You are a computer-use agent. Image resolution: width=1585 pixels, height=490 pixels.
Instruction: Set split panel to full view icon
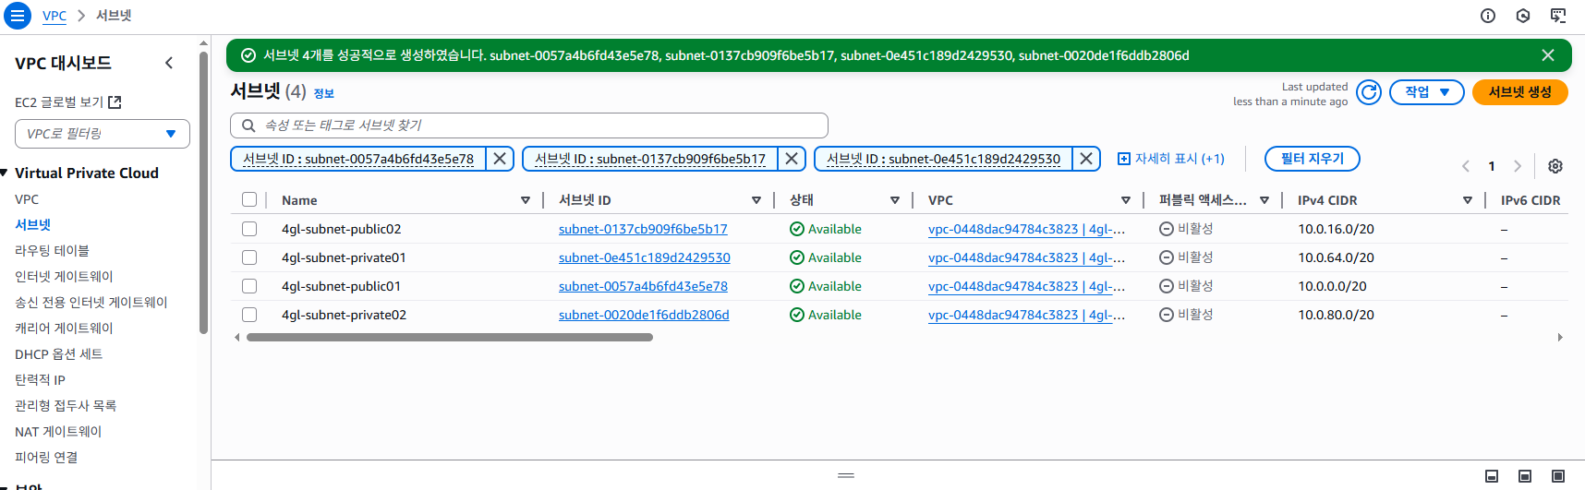(x=1557, y=476)
